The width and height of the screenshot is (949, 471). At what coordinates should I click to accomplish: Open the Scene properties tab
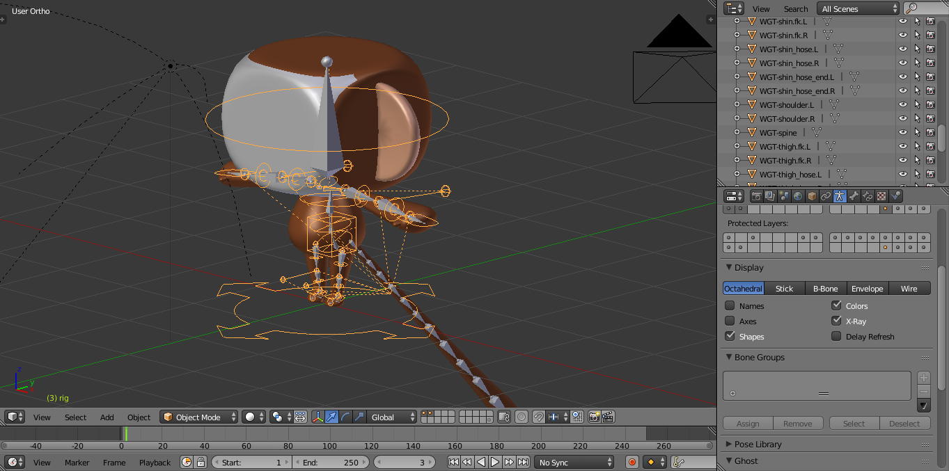783,195
